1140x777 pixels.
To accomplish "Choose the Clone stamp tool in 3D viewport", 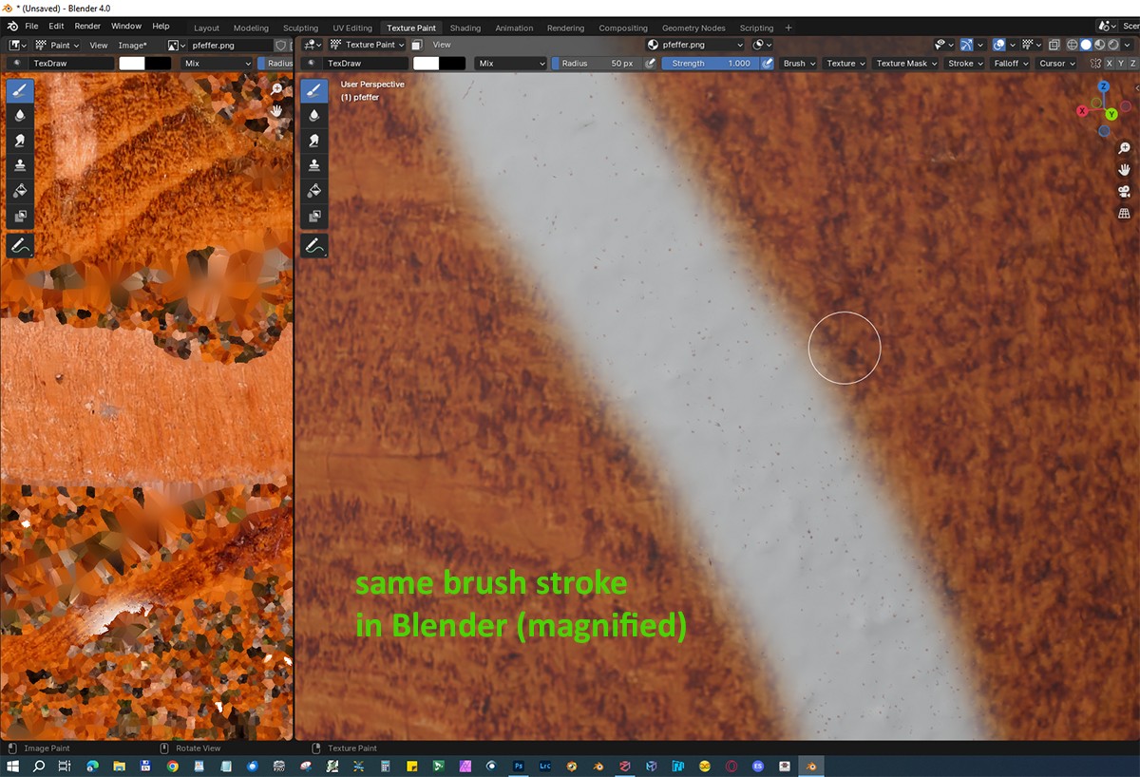I will [314, 165].
